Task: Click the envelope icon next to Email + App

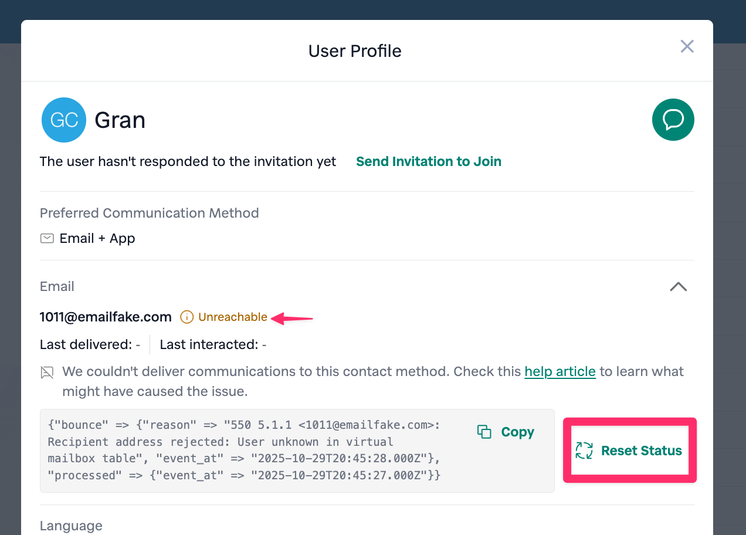Action: [x=47, y=238]
